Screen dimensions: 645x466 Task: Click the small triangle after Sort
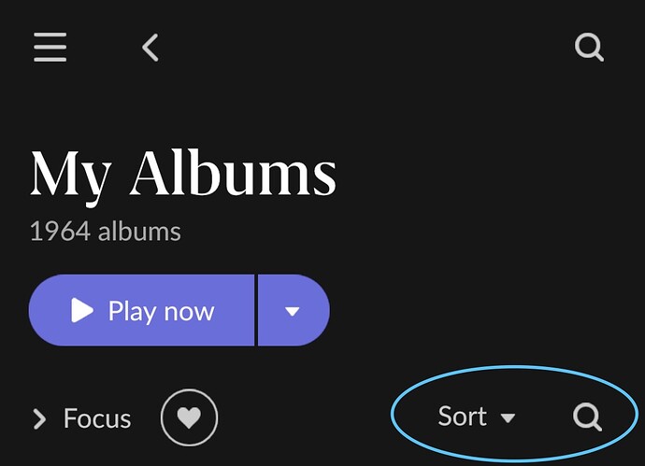(x=508, y=418)
